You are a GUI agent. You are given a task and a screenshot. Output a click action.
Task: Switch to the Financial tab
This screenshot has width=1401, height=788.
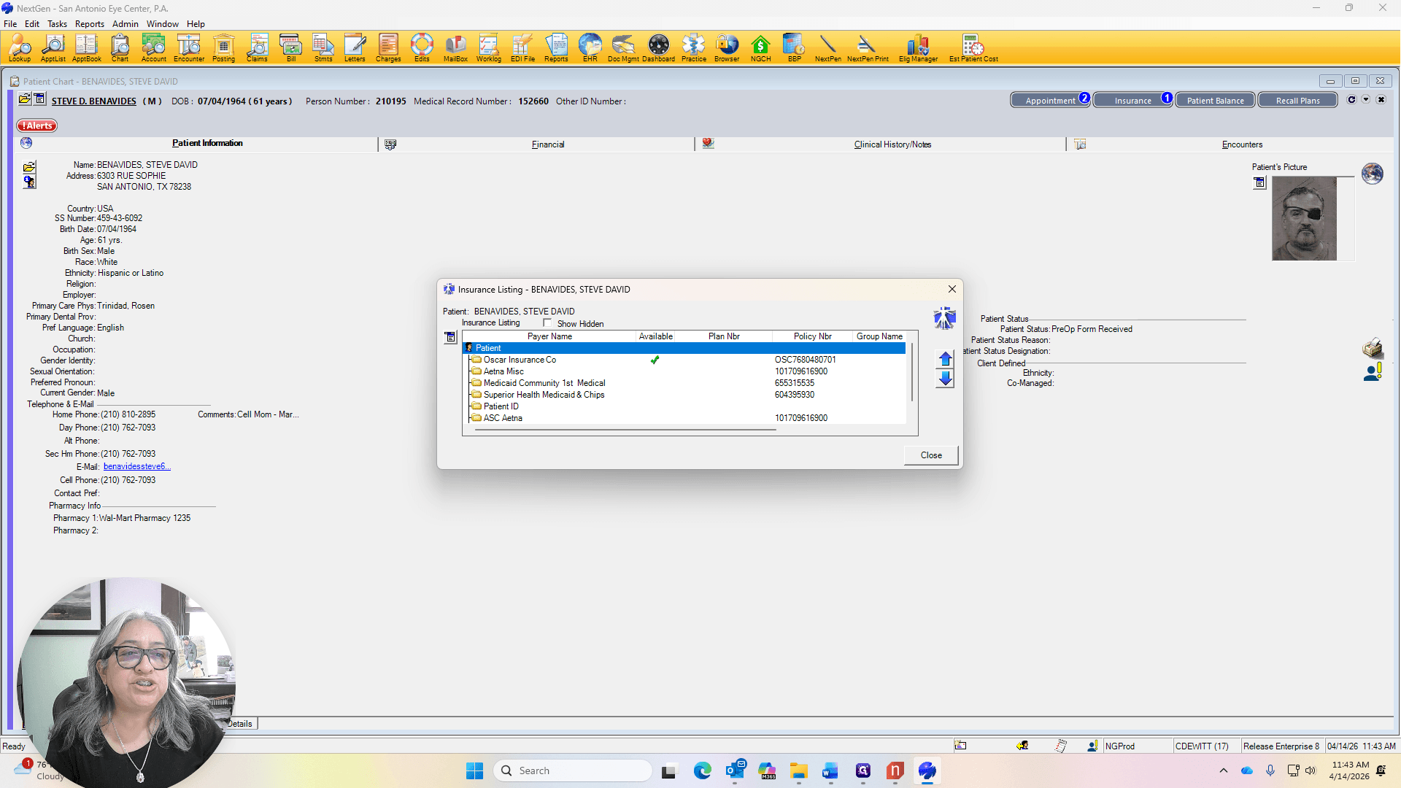(548, 144)
